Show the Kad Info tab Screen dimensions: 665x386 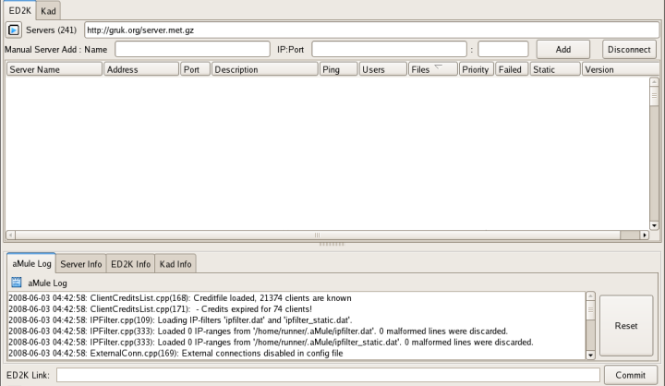[175, 264]
